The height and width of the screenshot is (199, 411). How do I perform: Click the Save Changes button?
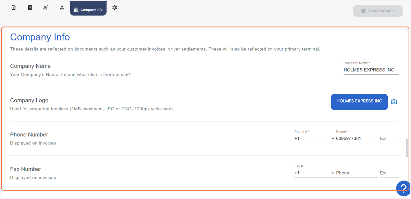pyautogui.click(x=378, y=11)
